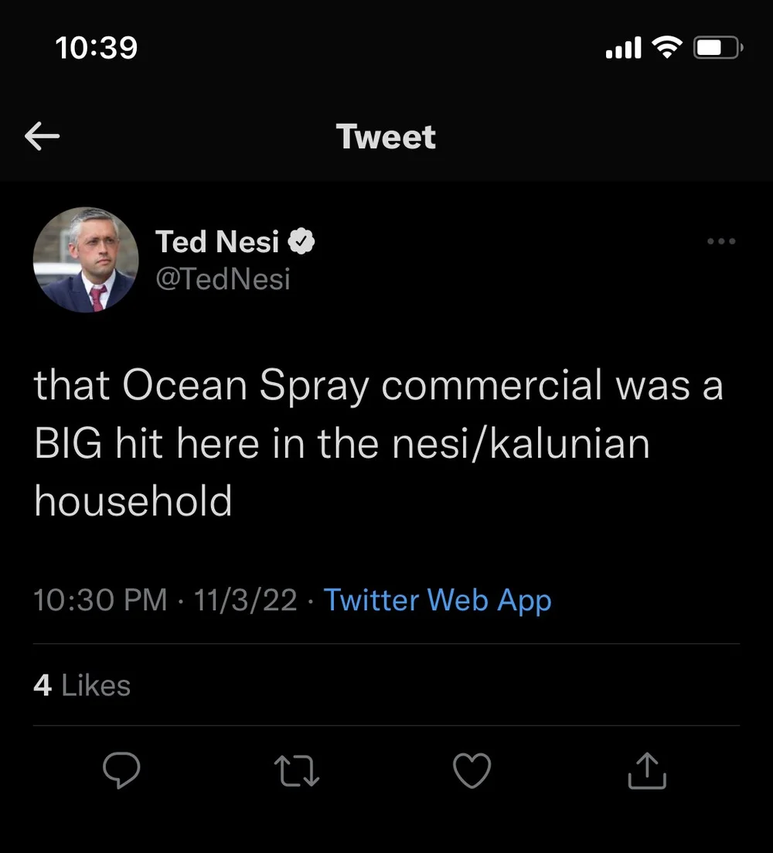Open Ted Nesi's profile photo
This screenshot has width=773, height=853.
coord(86,260)
